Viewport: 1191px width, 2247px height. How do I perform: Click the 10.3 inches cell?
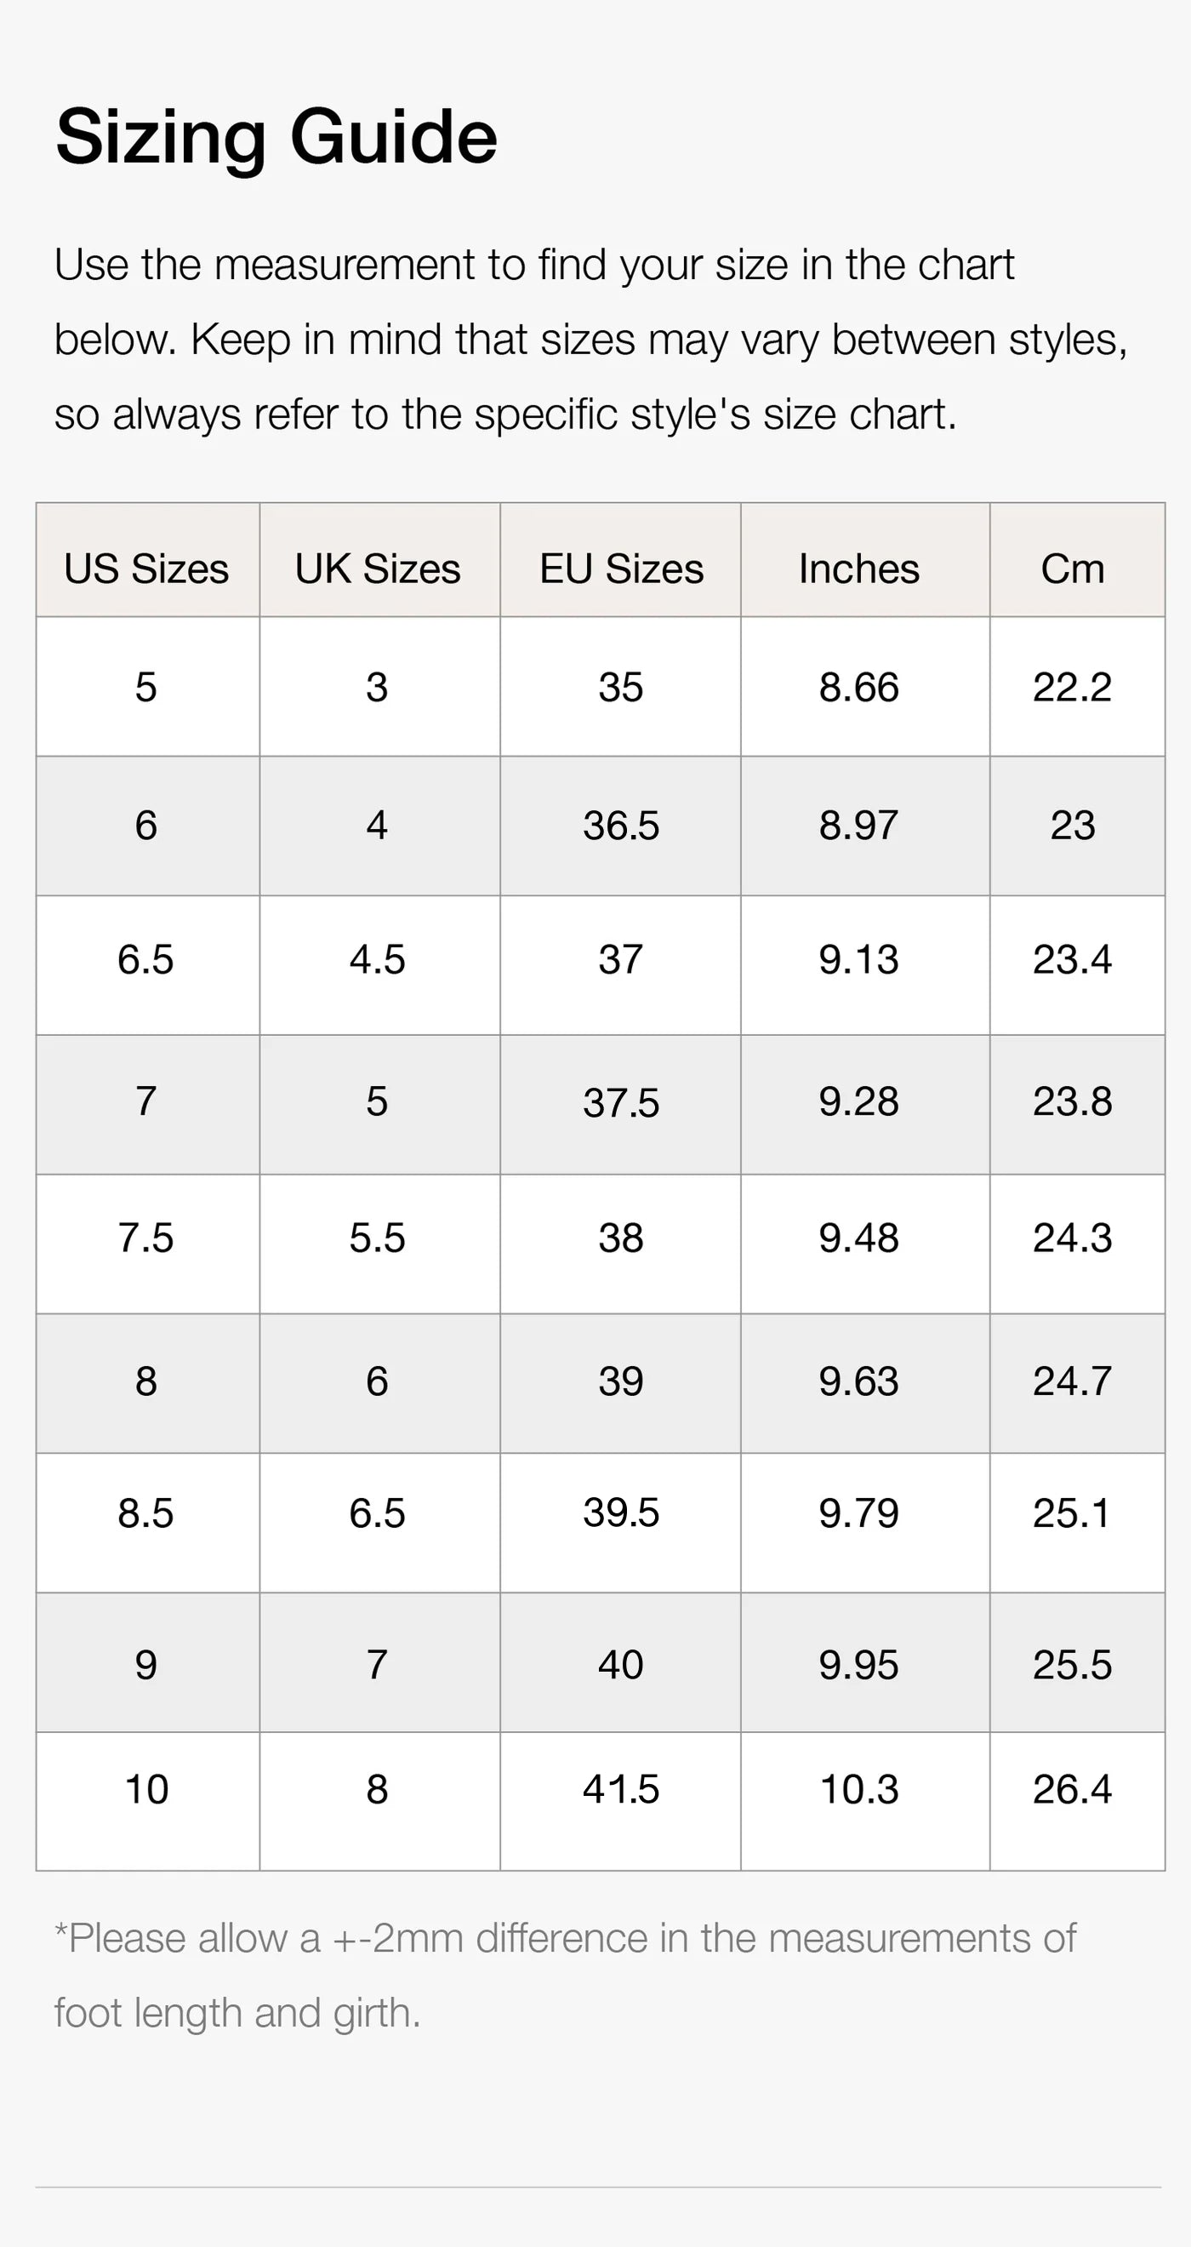coord(859,1789)
